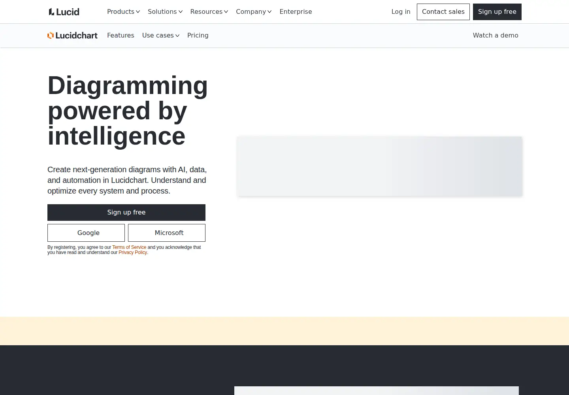Screen dimensions: 569x395
Task: Click Log in link
Action: tap(401, 12)
